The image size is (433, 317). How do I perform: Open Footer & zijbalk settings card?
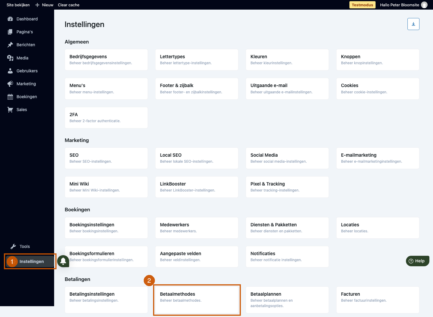click(197, 89)
